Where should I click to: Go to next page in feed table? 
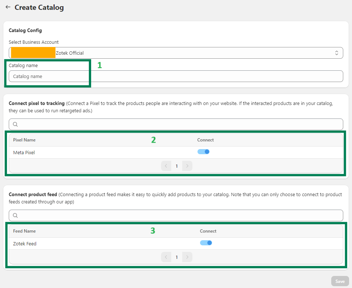tap(187, 257)
